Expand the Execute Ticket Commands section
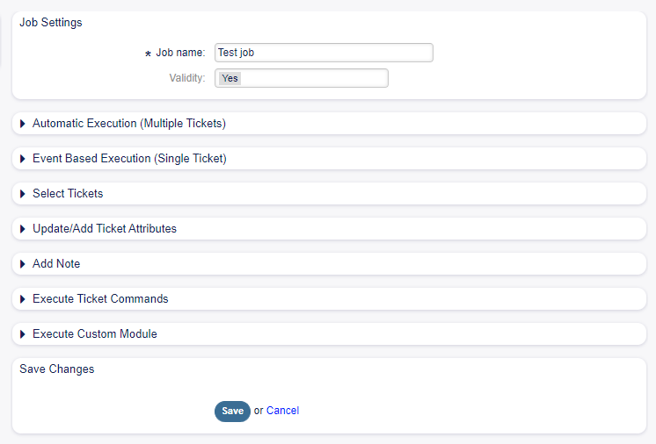The image size is (656, 444). [x=100, y=299]
